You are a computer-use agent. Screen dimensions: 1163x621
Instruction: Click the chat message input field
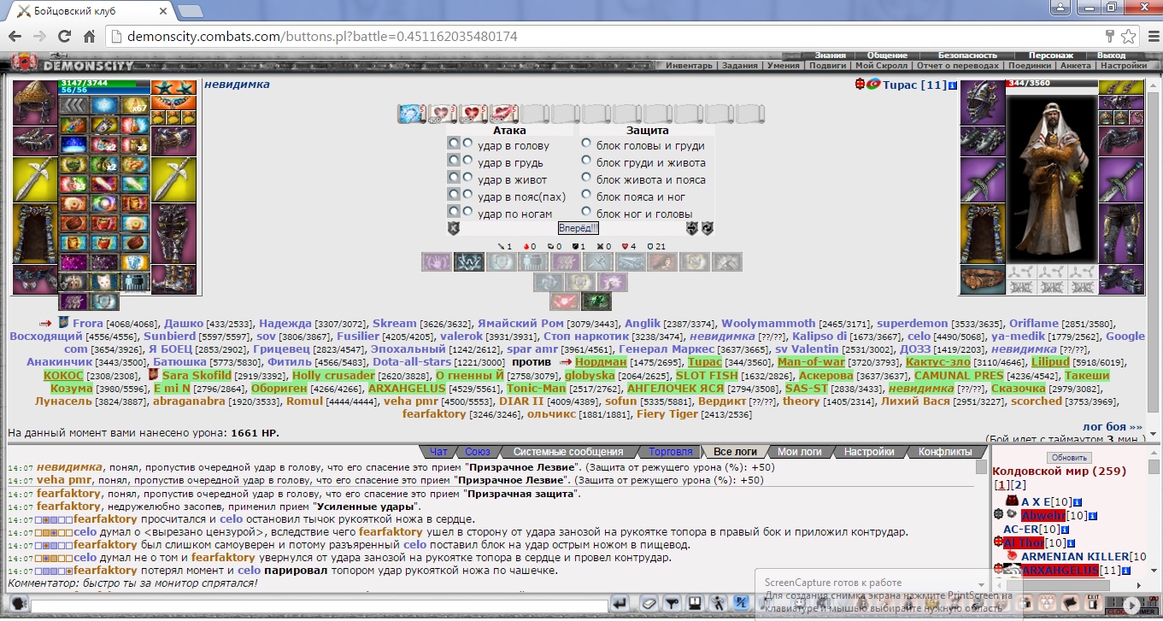point(319,605)
